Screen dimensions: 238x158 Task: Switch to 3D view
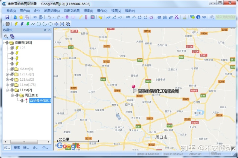35,17
